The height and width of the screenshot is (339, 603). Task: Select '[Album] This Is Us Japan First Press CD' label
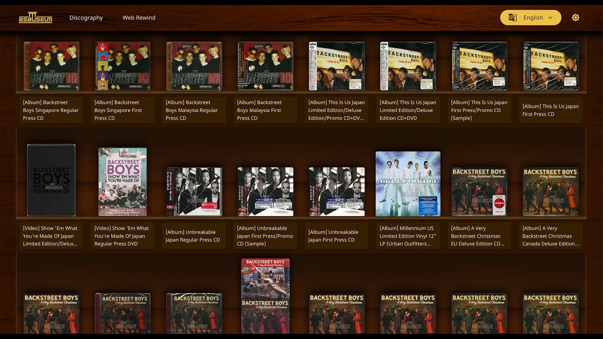[551, 110]
